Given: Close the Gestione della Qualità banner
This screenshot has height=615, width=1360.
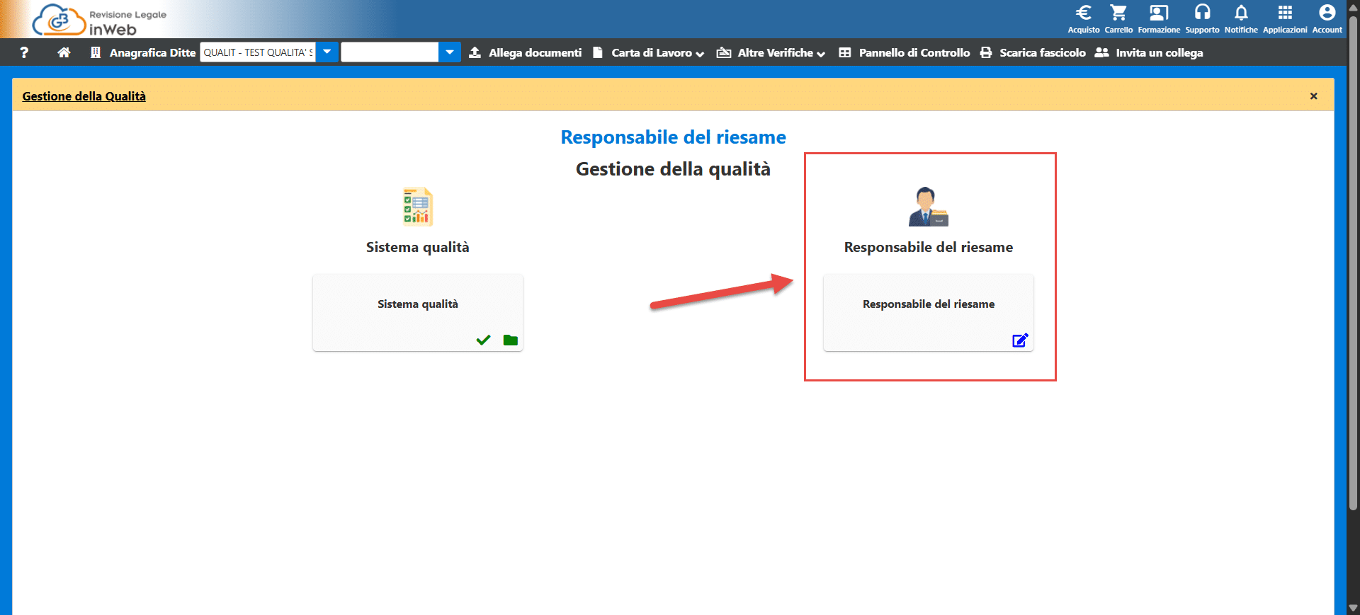Looking at the screenshot, I should coord(1313,96).
